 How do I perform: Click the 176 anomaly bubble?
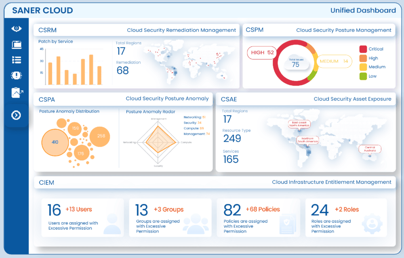pos(82,153)
